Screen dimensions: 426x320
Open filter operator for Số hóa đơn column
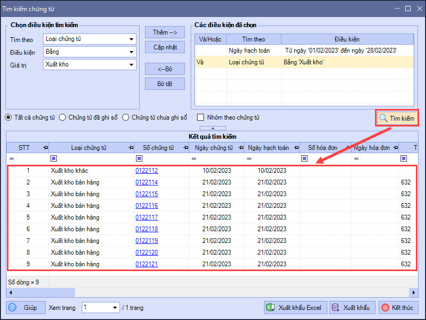click(x=304, y=158)
